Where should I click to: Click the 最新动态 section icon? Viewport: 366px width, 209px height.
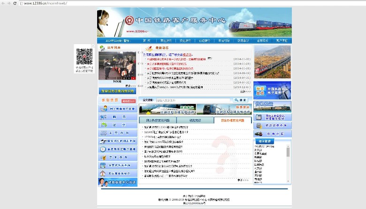149,48
